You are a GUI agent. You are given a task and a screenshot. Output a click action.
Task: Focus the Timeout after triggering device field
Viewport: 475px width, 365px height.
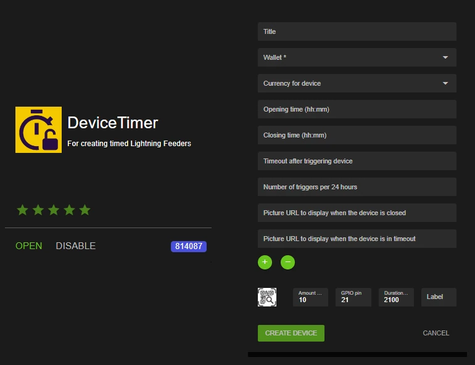[x=357, y=161]
